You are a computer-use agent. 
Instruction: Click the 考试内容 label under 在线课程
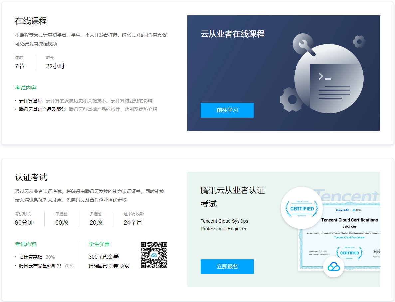pyautogui.click(x=26, y=88)
